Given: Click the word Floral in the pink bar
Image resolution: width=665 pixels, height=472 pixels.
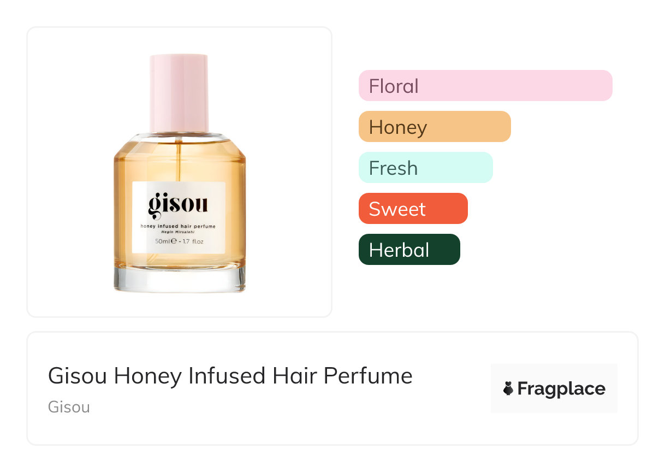Looking at the screenshot, I should coord(394,86).
